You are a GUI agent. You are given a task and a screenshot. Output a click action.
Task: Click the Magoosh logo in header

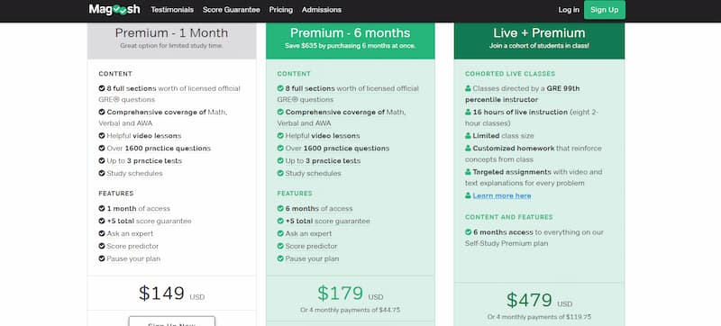coord(114,10)
